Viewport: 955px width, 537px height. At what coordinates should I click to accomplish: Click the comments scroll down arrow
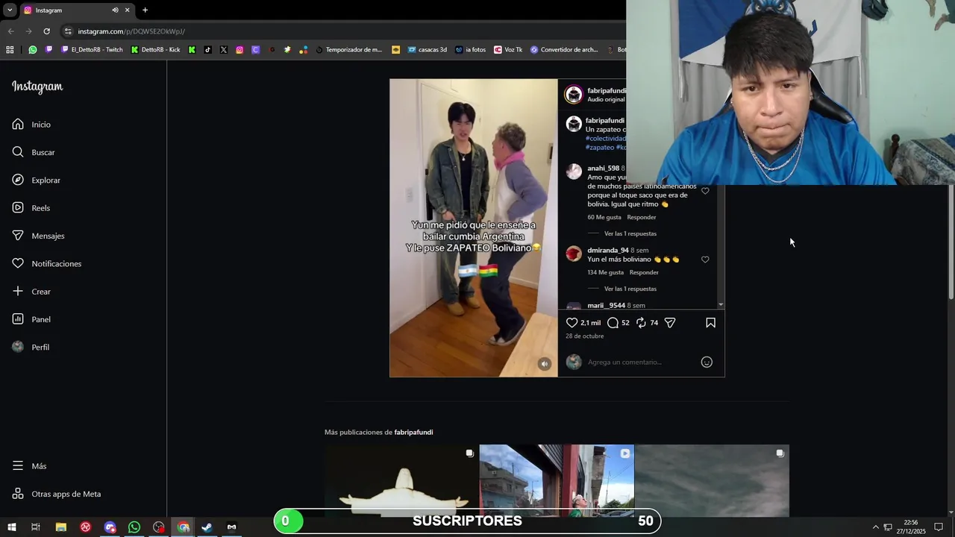tap(721, 305)
